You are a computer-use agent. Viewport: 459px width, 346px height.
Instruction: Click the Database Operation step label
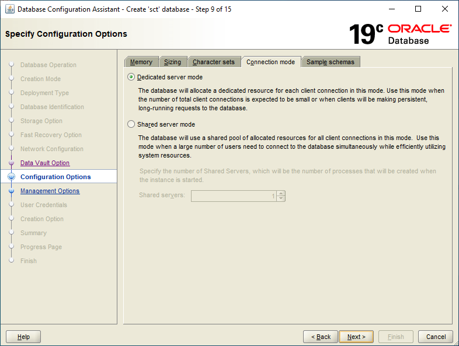(x=48, y=65)
